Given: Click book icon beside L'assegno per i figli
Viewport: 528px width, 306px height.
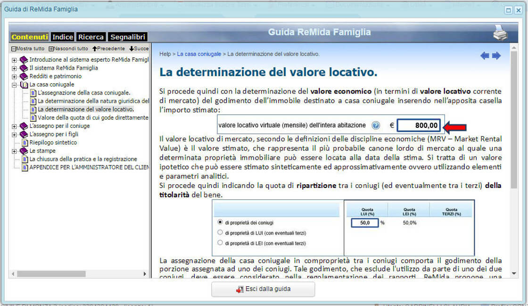Looking at the screenshot, I should 24,134.
